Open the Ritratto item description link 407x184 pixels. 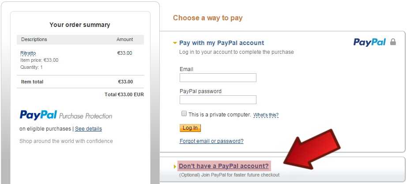pos(28,53)
